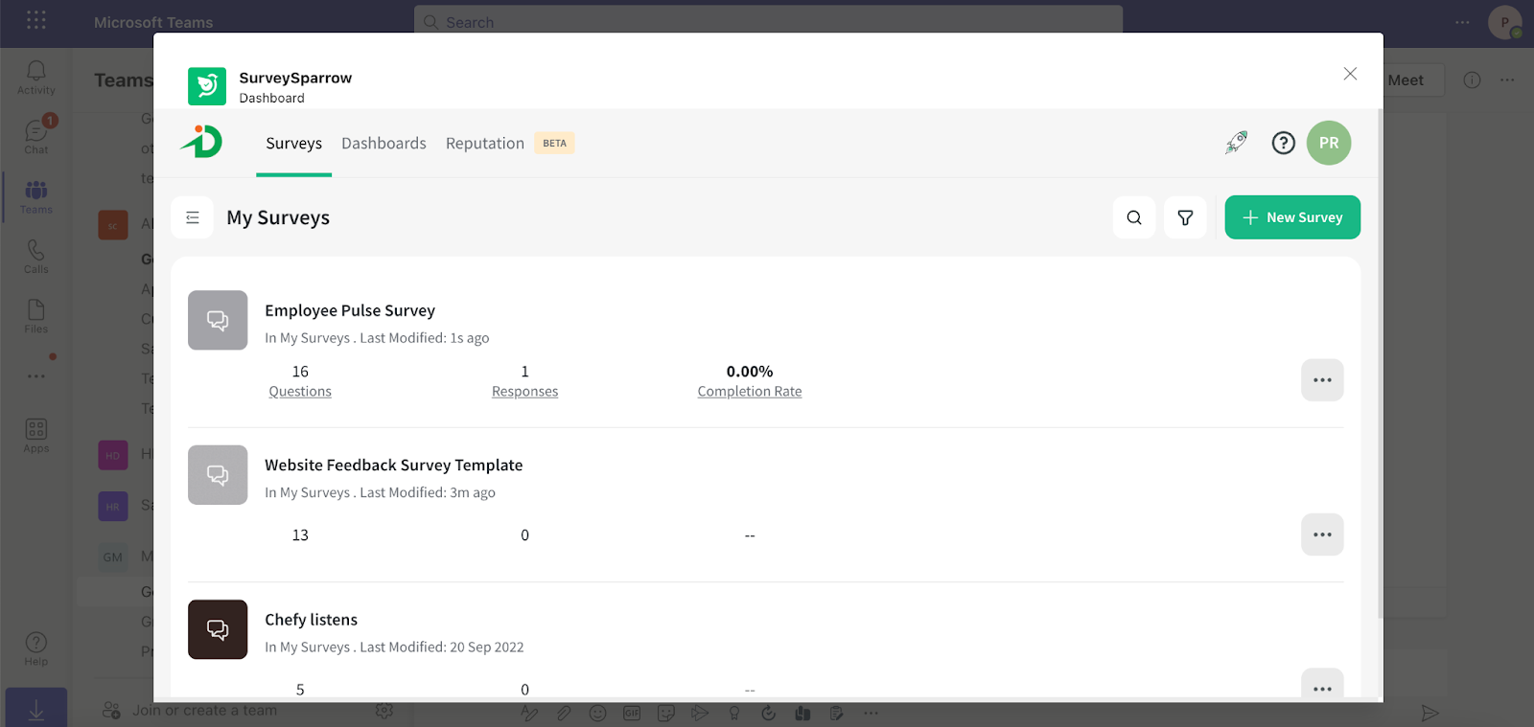Click the Website Feedback Survey Template icon
The width and height of the screenshot is (1534, 727).
[x=218, y=475]
